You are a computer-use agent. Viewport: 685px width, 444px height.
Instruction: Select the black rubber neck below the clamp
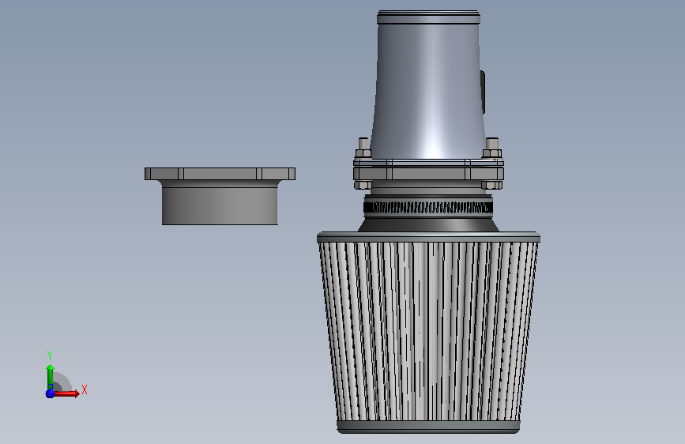[428, 224]
